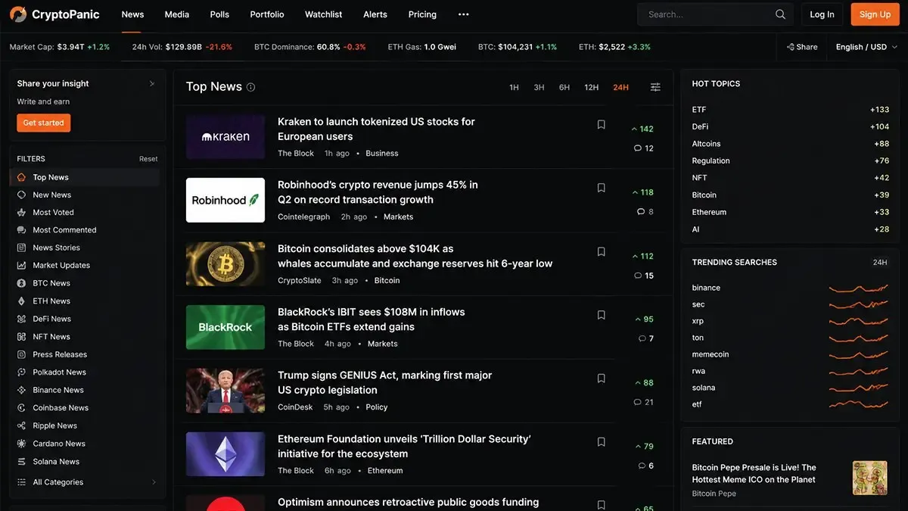Go to the Pricing tab
The width and height of the screenshot is (908, 511).
point(422,14)
